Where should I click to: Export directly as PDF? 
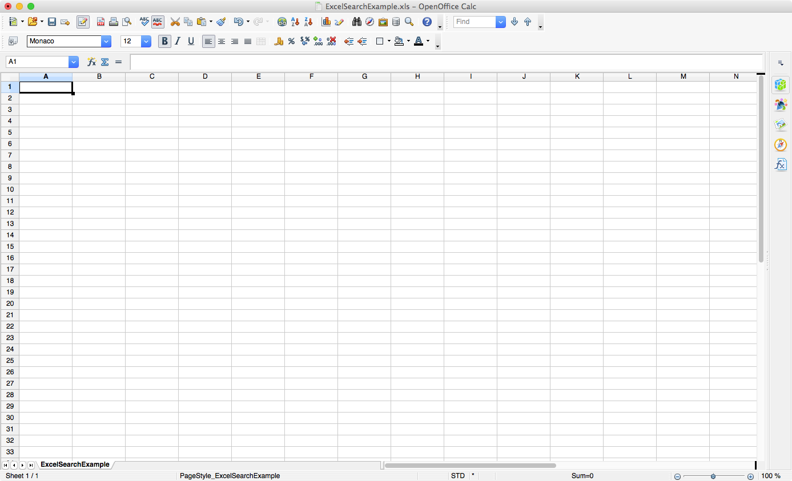coord(100,22)
